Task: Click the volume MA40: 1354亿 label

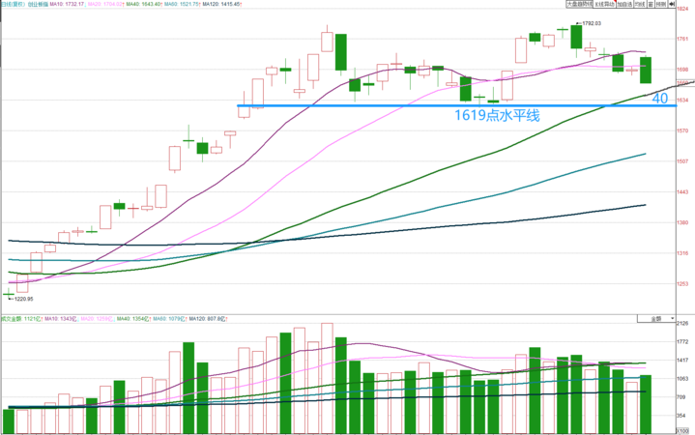Action: 133,318
